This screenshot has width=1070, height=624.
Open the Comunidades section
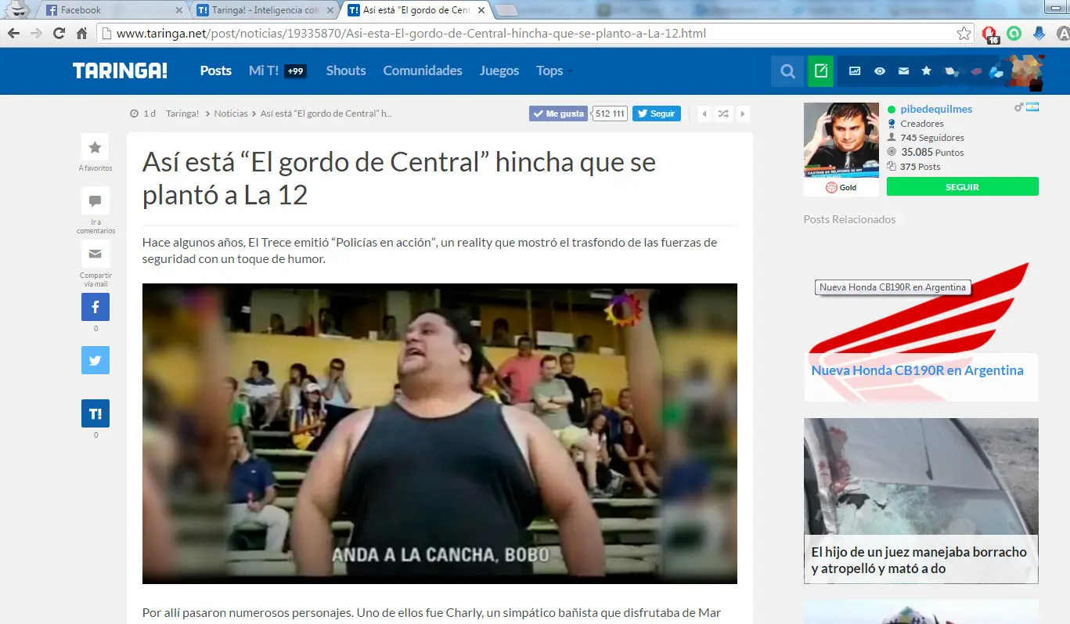(x=423, y=70)
